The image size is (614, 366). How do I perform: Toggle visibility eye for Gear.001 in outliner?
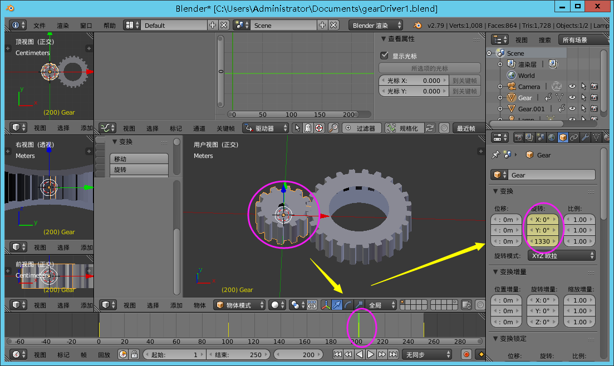click(572, 108)
